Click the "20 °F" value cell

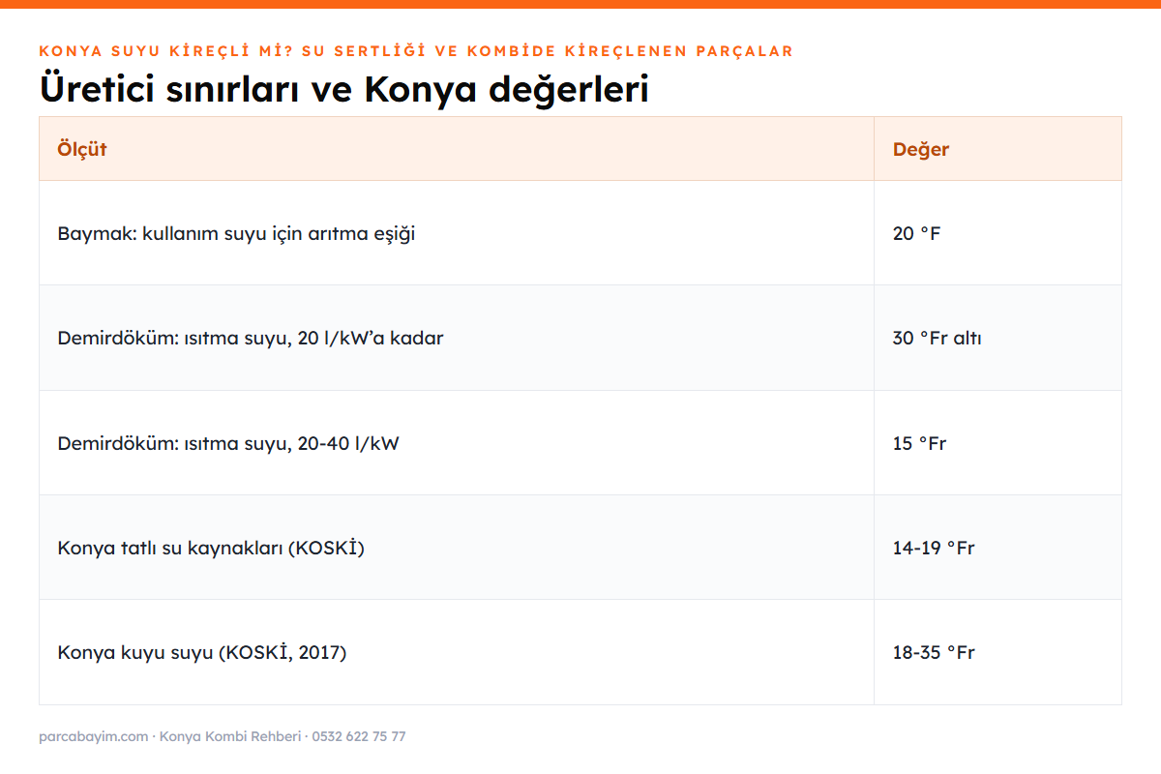coord(997,233)
